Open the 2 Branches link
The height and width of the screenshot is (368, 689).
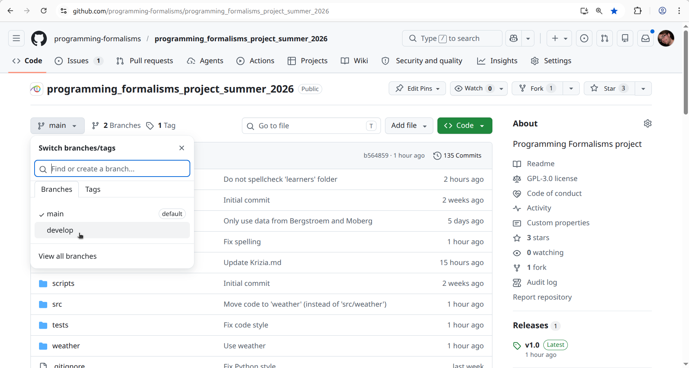(x=116, y=126)
